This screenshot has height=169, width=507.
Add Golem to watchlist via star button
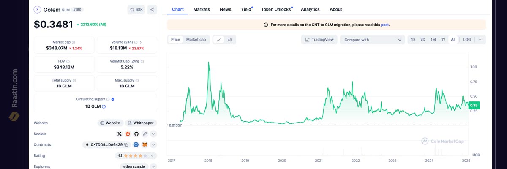[x=136, y=9]
